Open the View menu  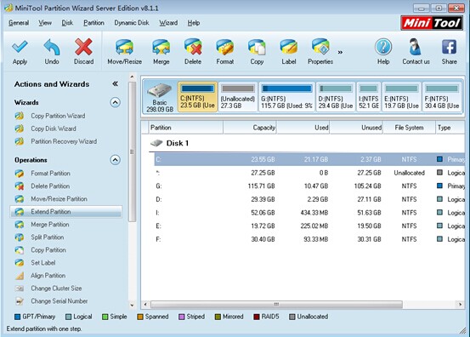pos(45,23)
